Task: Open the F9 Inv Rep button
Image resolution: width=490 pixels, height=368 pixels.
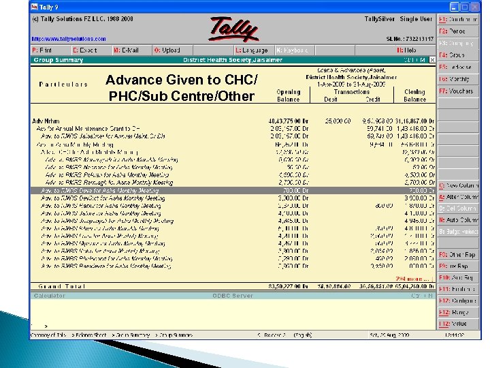Action: click(x=458, y=266)
